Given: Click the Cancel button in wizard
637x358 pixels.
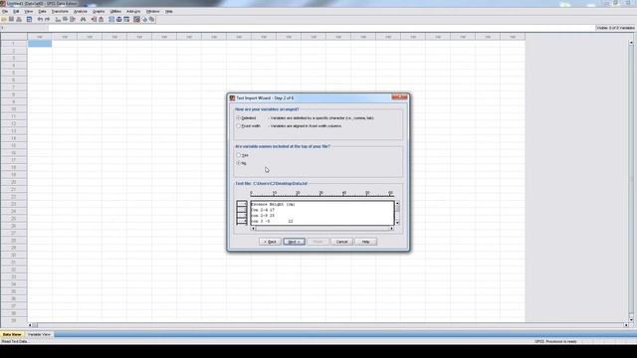Looking at the screenshot, I should [341, 242].
